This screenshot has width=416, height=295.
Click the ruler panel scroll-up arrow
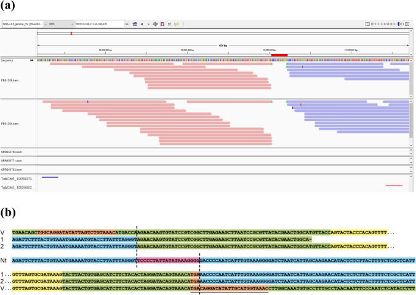[411, 30]
